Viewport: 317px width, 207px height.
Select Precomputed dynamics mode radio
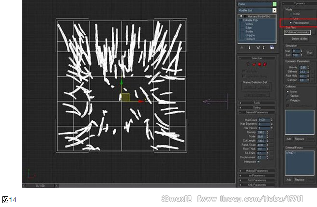point(290,23)
